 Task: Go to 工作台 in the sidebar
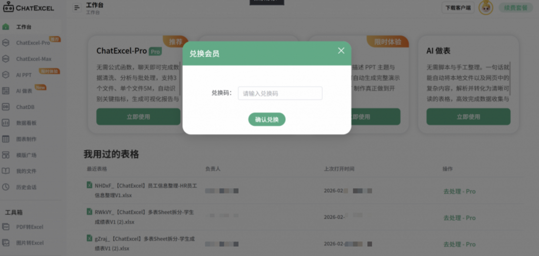tap(24, 27)
